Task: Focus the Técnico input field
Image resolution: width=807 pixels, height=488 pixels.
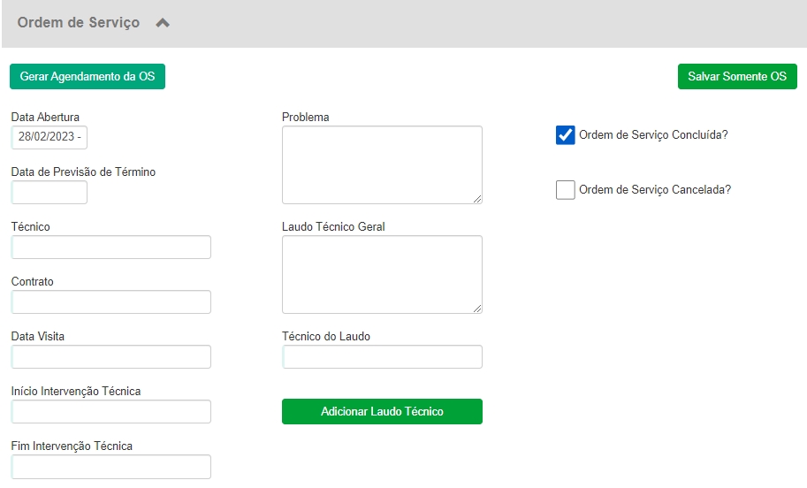Action: pyautogui.click(x=111, y=248)
